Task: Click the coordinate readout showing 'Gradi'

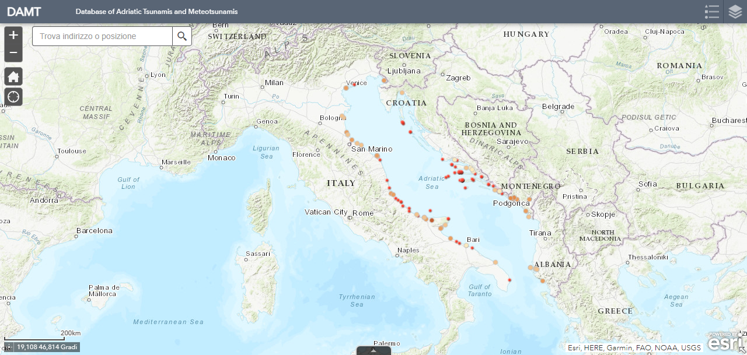Action: click(x=47, y=347)
